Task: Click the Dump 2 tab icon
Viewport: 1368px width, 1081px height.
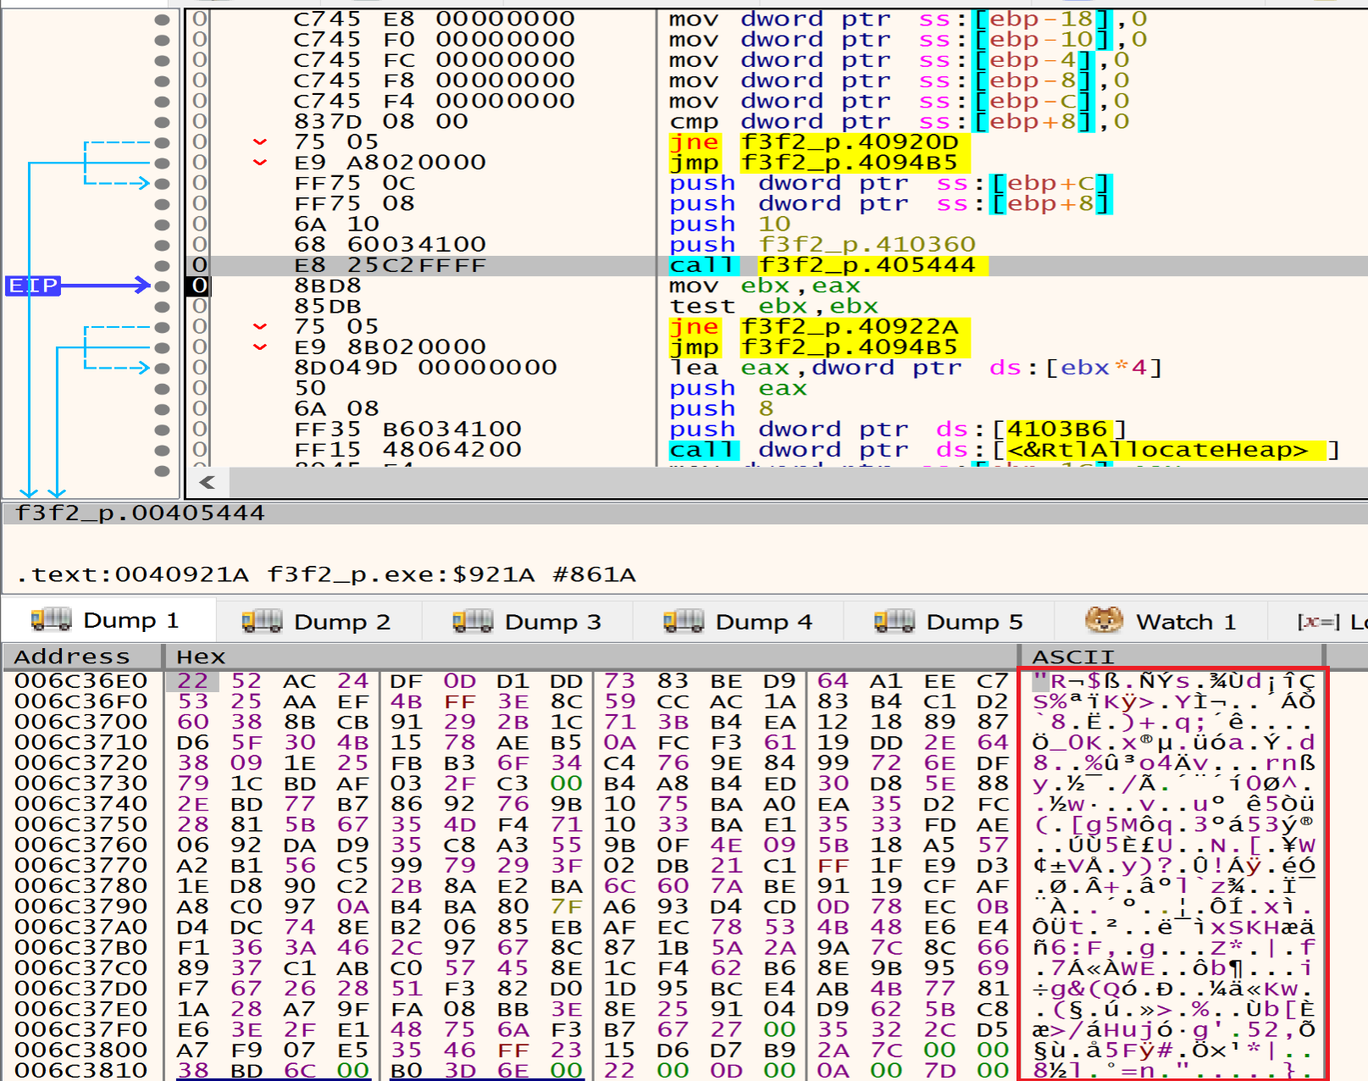Action: [x=262, y=621]
